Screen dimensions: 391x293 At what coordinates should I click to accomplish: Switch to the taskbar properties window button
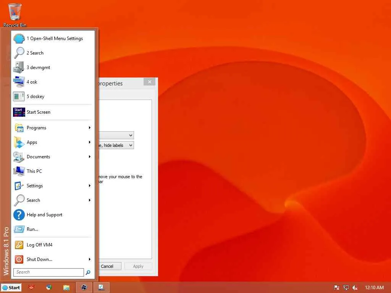[x=102, y=287]
